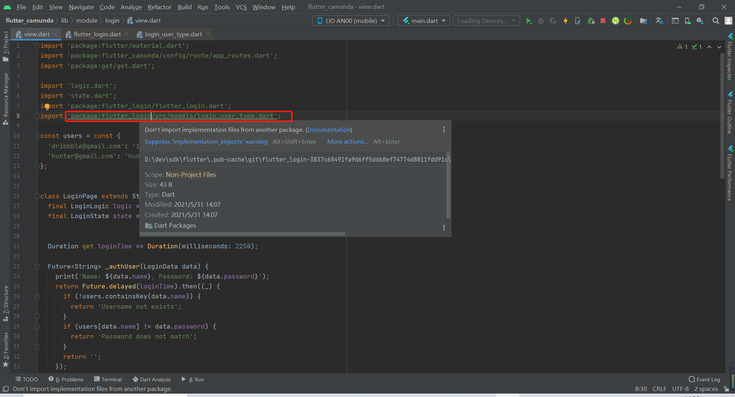
Task: Click the CRLF line ending indicator
Action: [659, 389]
